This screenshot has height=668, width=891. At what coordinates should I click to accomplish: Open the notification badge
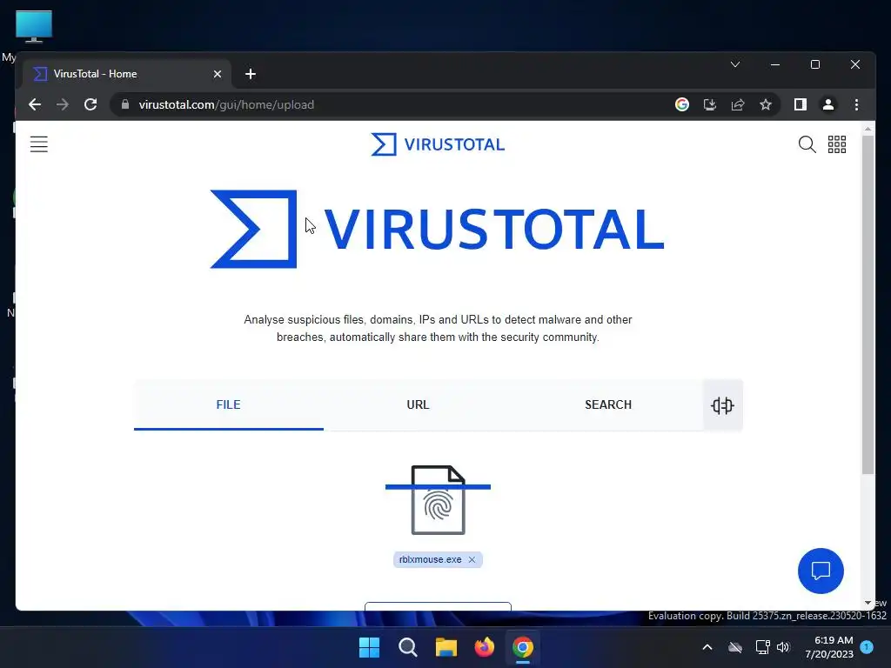[x=867, y=647]
